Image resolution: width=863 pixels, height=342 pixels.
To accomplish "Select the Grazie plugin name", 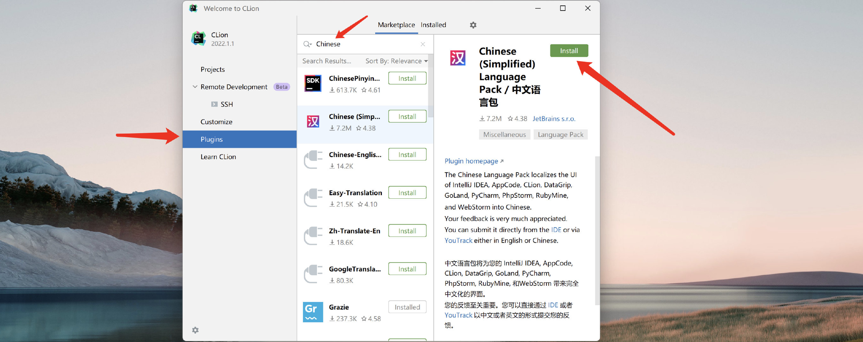I will coord(339,307).
